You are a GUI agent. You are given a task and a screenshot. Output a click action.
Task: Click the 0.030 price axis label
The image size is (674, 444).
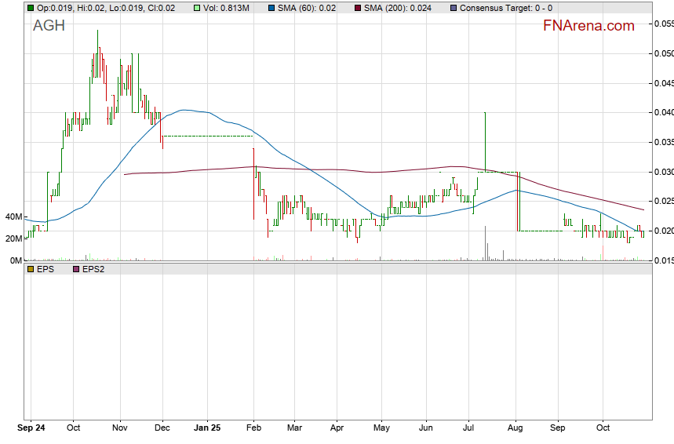pos(664,172)
